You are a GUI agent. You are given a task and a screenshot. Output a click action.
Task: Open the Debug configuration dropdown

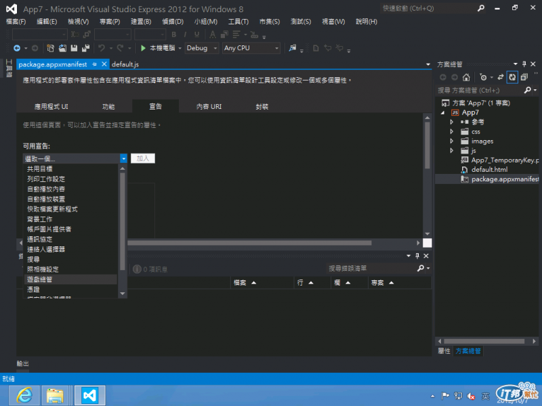click(x=215, y=48)
